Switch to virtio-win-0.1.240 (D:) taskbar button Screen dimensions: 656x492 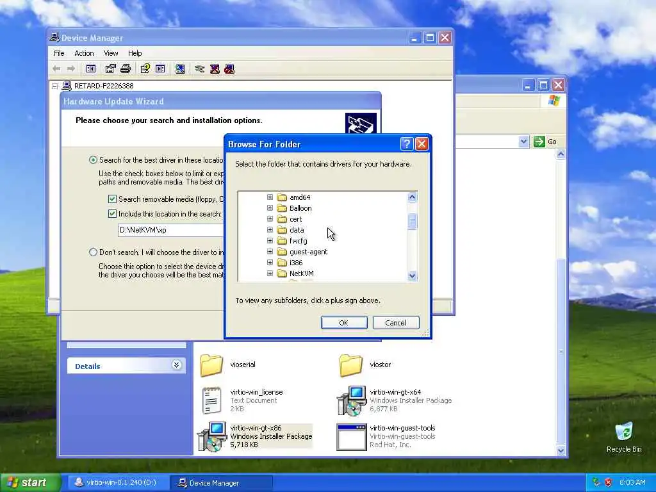point(118,482)
